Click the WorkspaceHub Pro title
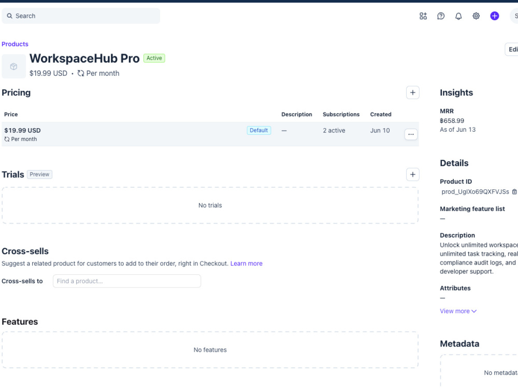This screenshot has height=389, width=518. coord(84,59)
